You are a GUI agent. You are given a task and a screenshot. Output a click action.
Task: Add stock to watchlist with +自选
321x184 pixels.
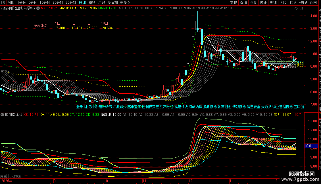(x=303, y=3)
